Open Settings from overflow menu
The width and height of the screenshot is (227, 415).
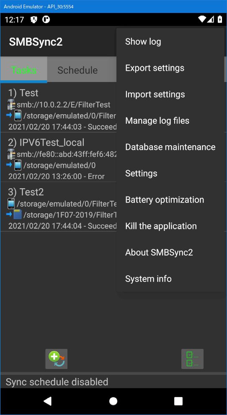170,173
